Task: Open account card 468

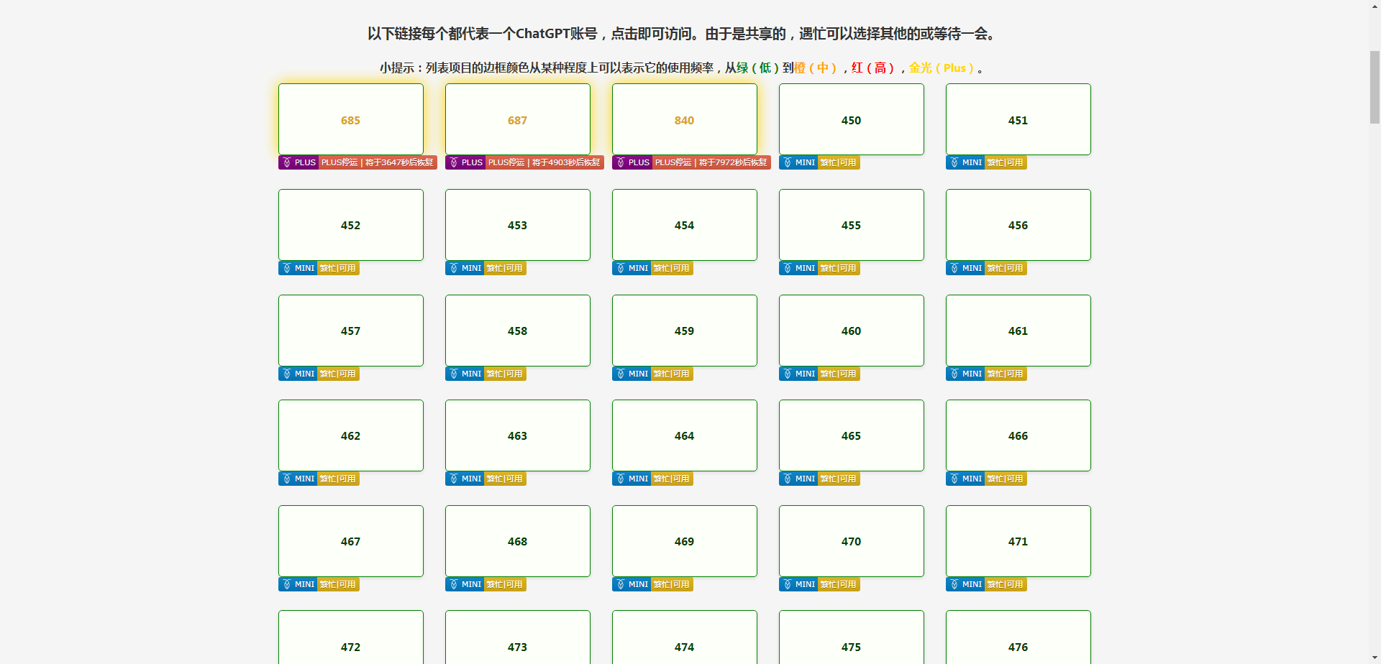Action: click(x=518, y=541)
